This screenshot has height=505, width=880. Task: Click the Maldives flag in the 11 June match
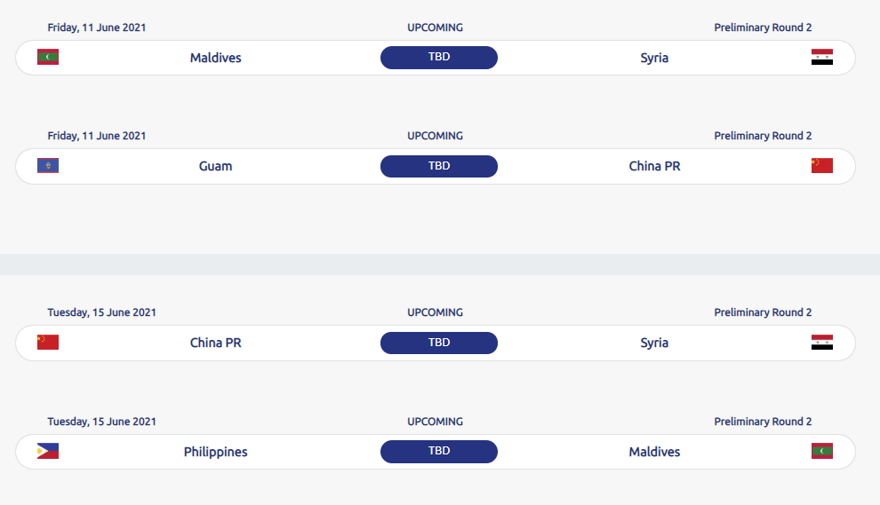48,57
